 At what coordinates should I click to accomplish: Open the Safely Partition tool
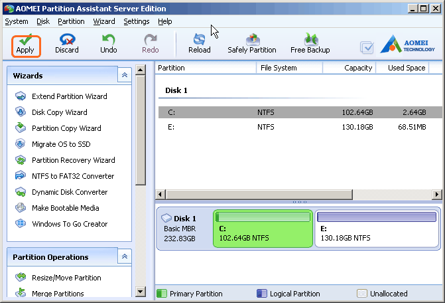click(x=252, y=45)
